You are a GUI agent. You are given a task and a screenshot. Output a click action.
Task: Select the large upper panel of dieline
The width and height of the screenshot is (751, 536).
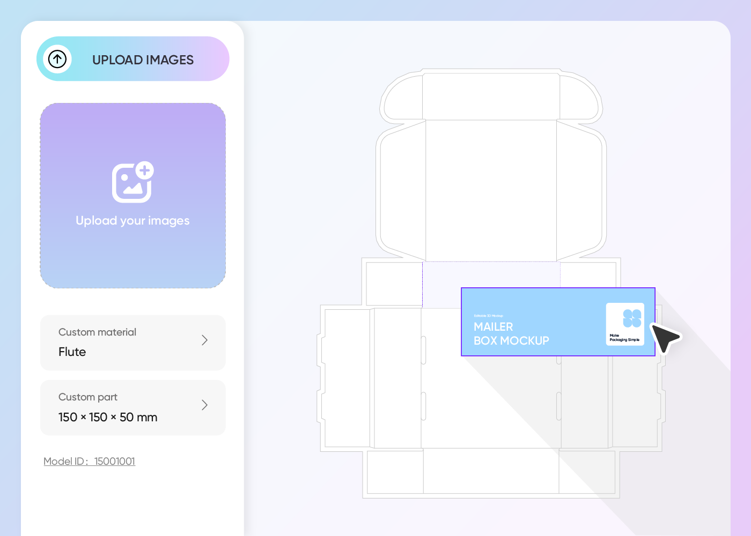click(491, 190)
